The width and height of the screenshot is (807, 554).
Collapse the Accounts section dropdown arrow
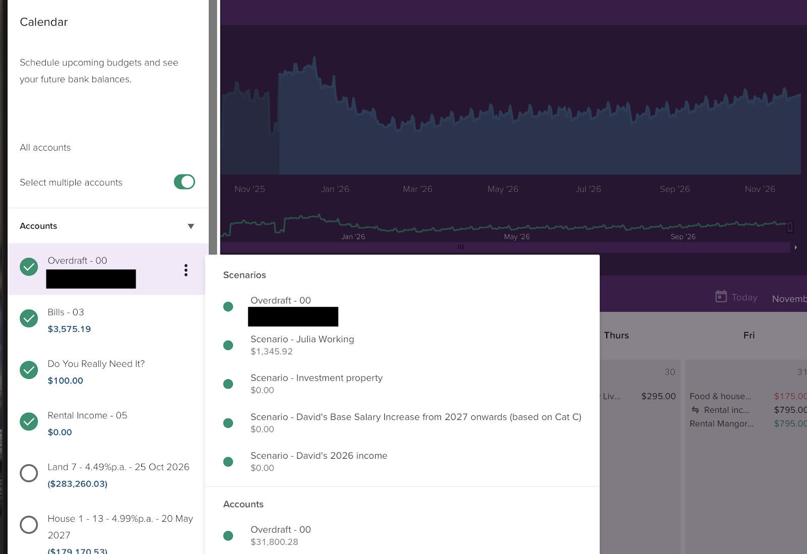click(191, 226)
